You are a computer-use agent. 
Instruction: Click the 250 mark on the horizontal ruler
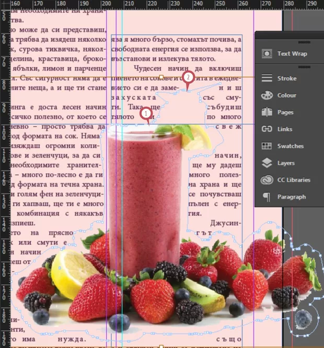221,4
